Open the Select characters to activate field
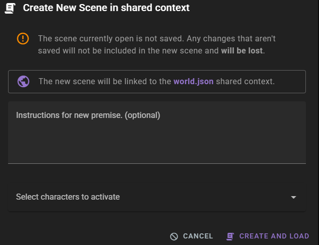 point(68,197)
